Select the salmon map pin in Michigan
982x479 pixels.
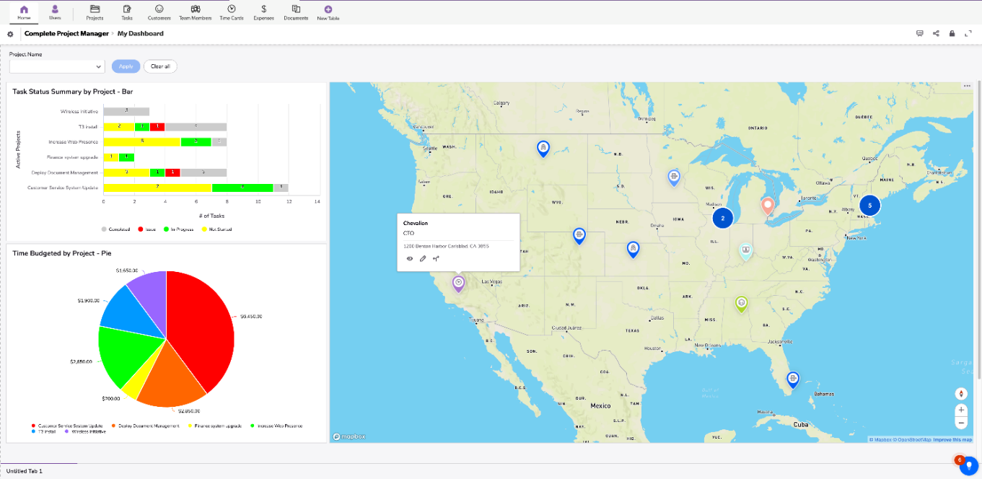tap(768, 206)
